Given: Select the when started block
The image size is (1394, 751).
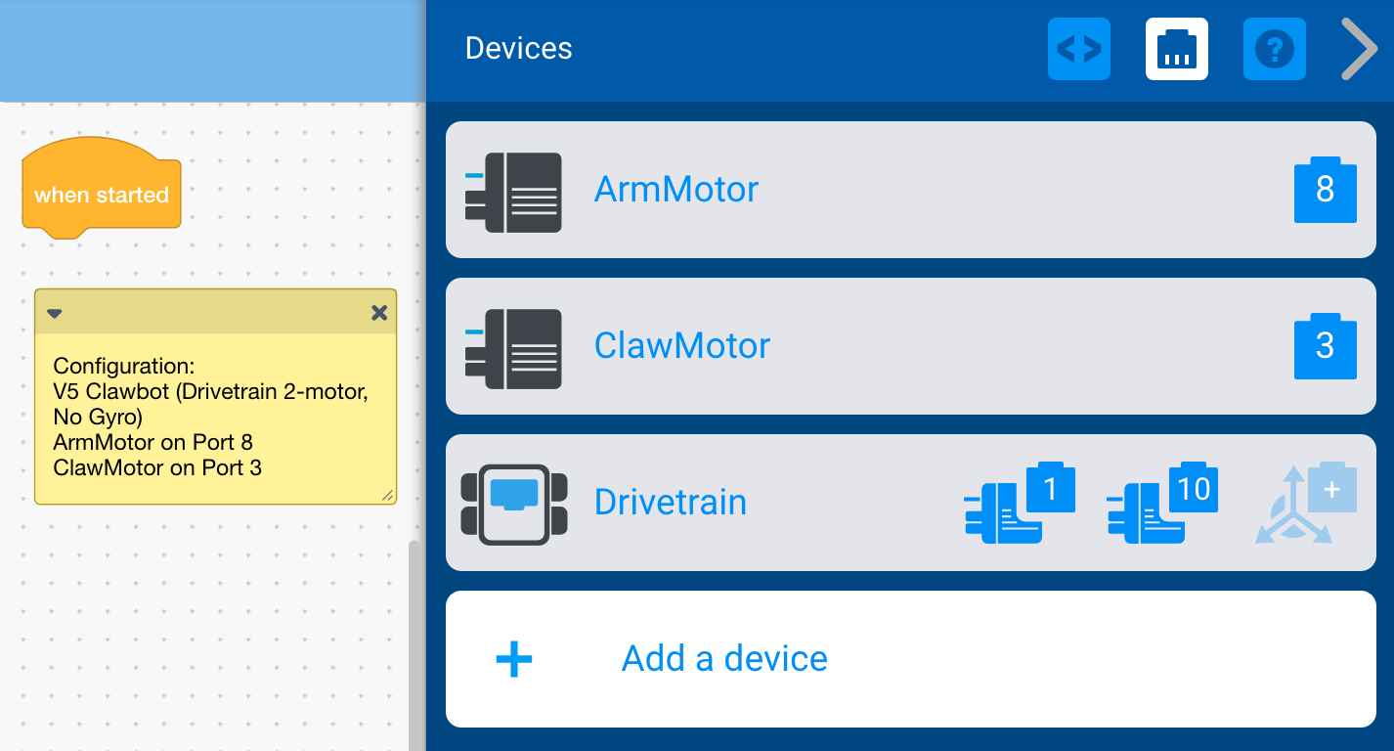Looking at the screenshot, I should point(101,194).
